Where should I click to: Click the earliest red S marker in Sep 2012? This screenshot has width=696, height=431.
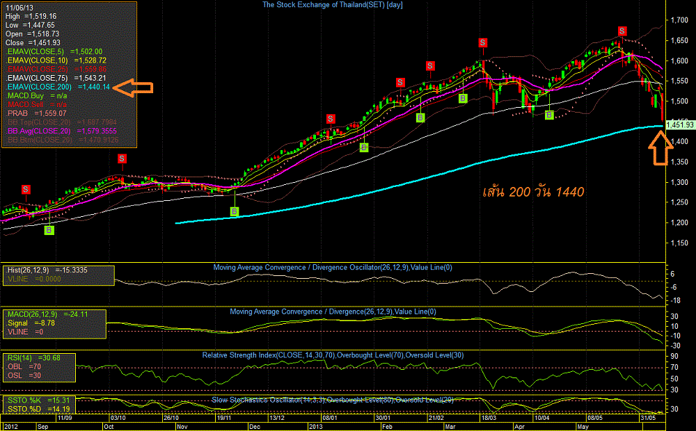tap(26, 190)
